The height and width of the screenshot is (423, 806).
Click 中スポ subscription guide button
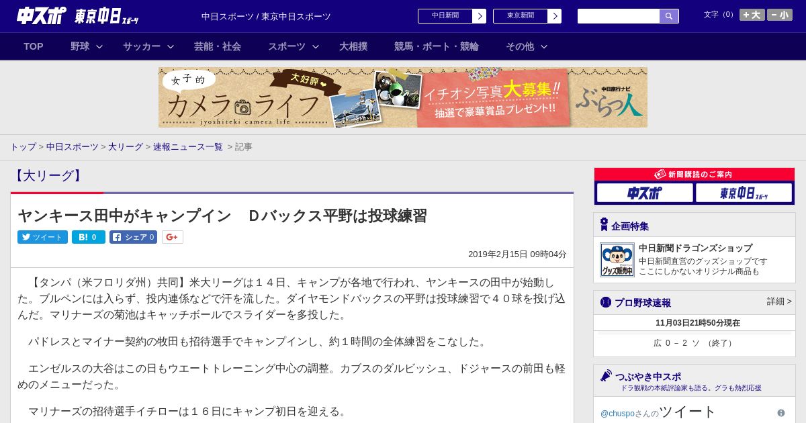click(645, 193)
